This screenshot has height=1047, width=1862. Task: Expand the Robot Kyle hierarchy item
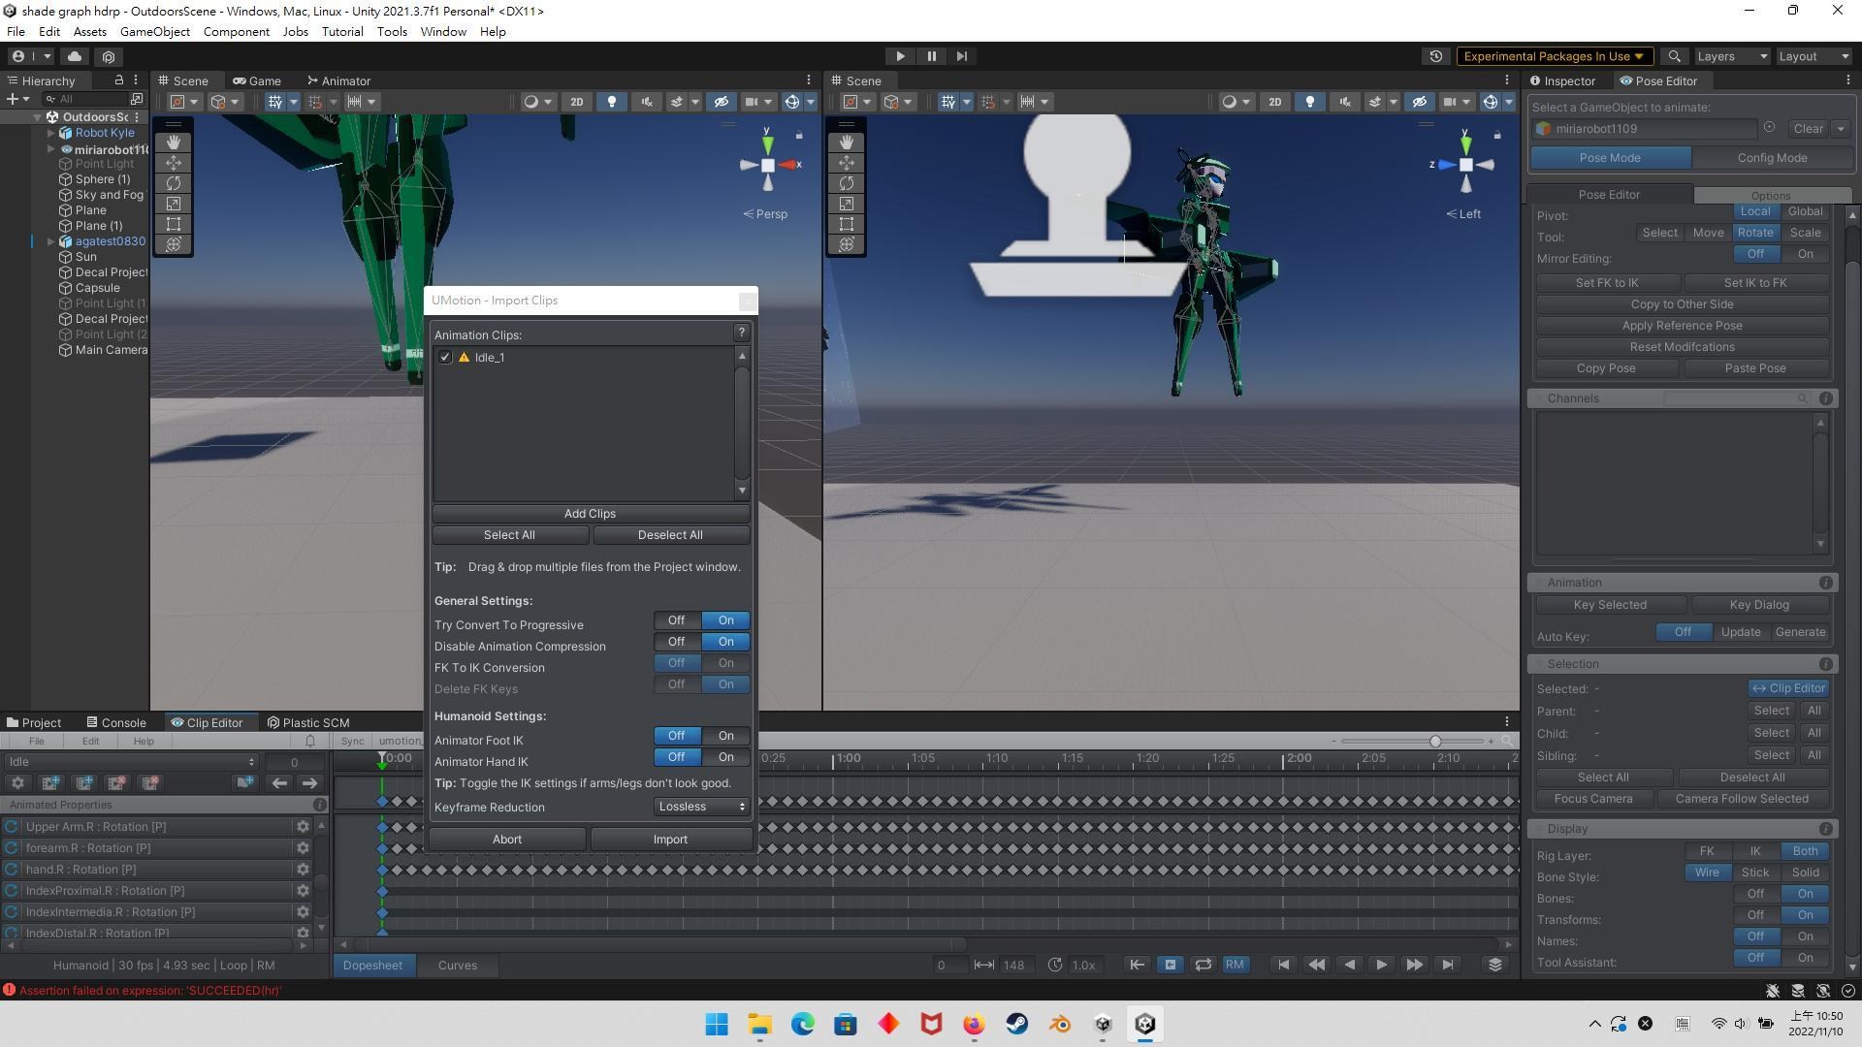(50, 133)
